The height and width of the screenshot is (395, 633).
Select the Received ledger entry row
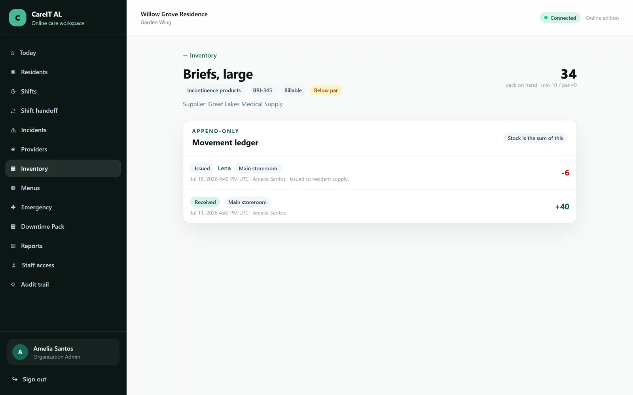(x=380, y=207)
